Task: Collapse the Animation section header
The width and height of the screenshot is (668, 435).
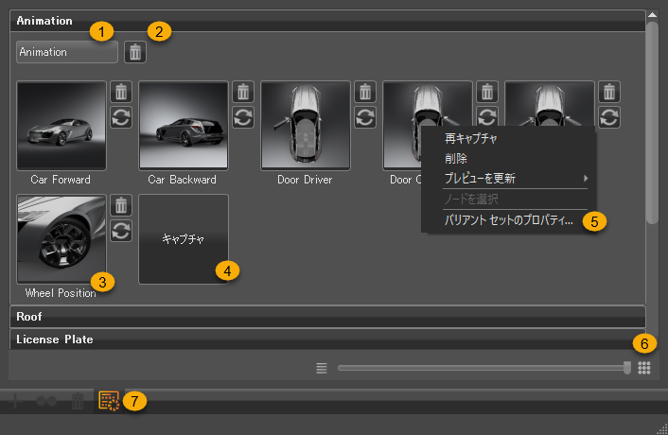Action: click(327, 21)
